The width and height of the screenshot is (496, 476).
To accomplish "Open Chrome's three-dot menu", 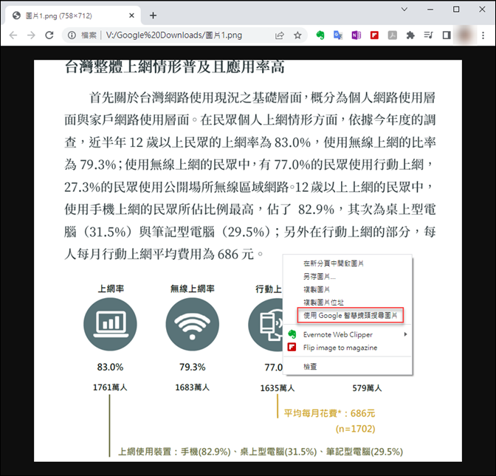I will coord(483,35).
